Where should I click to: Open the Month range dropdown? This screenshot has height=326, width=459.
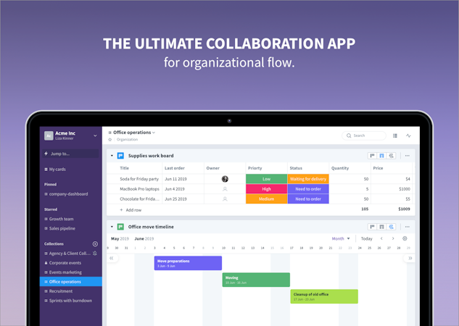(x=341, y=238)
